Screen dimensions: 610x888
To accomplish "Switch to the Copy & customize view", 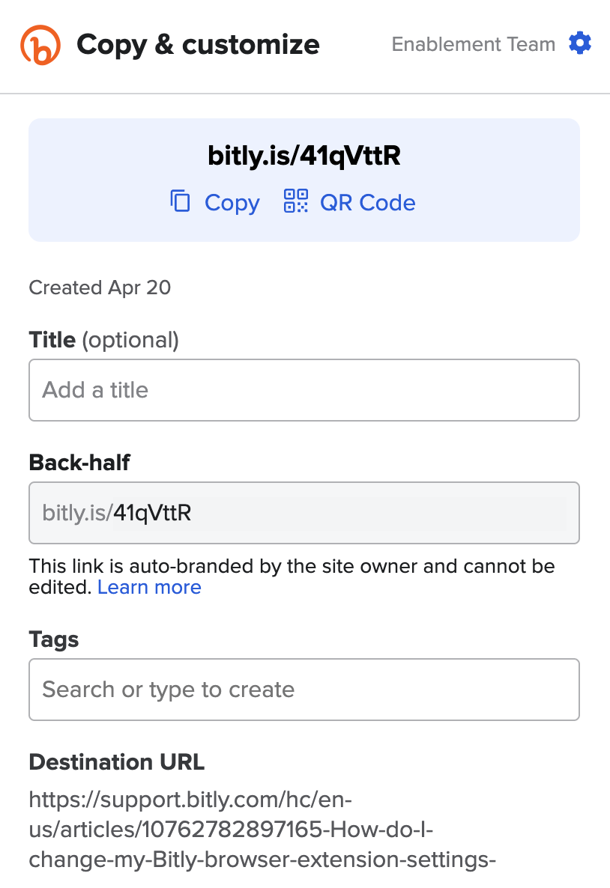I will pyautogui.click(x=197, y=45).
